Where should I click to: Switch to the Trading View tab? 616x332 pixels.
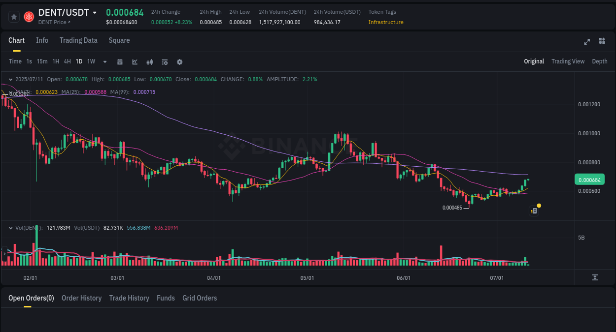(x=568, y=61)
